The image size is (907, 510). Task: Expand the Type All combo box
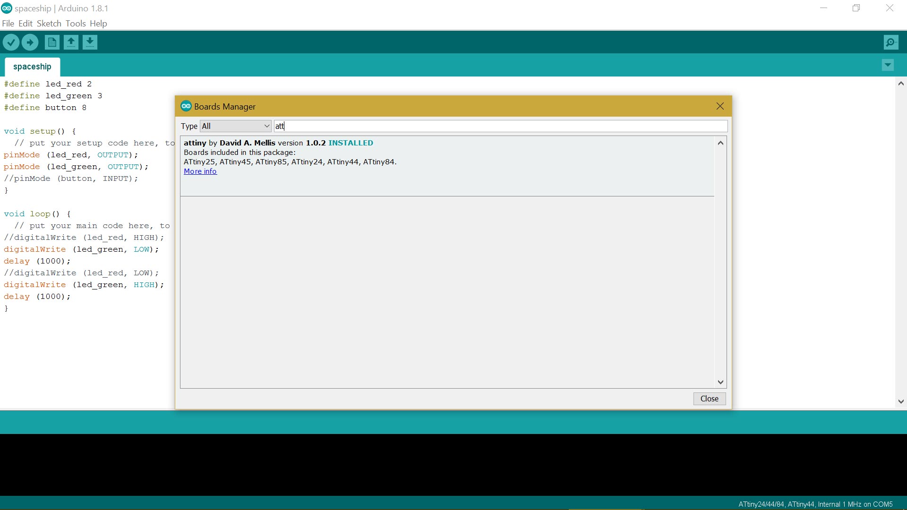[x=236, y=126]
